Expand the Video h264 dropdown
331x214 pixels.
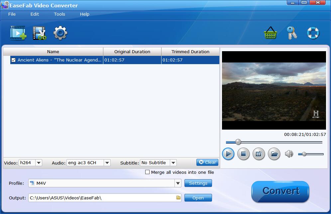39,163
